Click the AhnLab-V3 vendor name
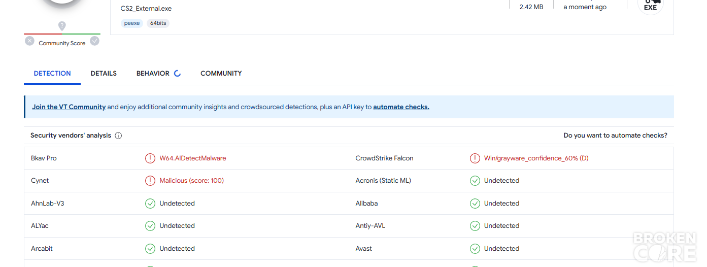The image size is (707, 267). (x=48, y=204)
